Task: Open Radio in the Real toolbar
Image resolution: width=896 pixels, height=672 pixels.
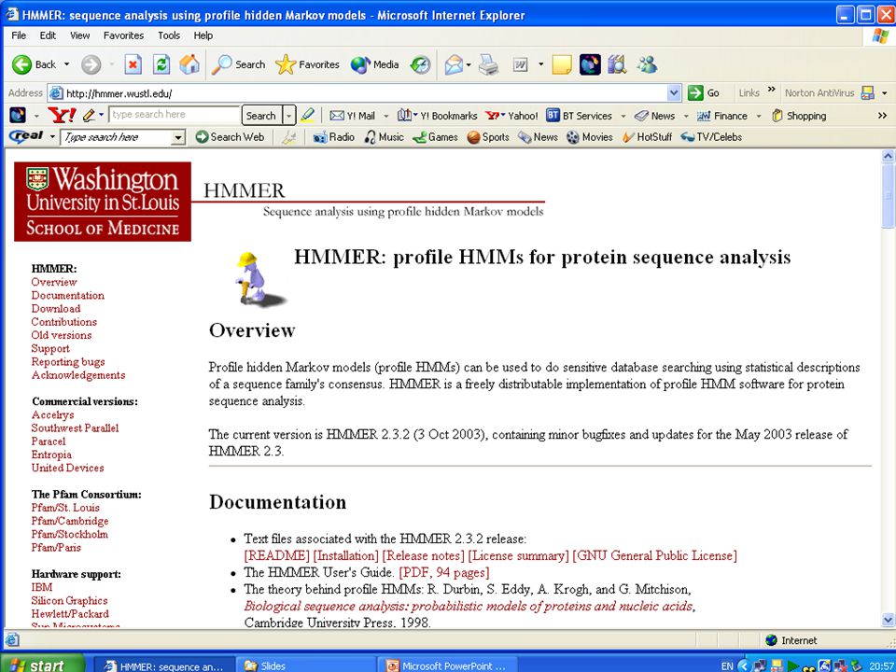Action: click(334, 137)
